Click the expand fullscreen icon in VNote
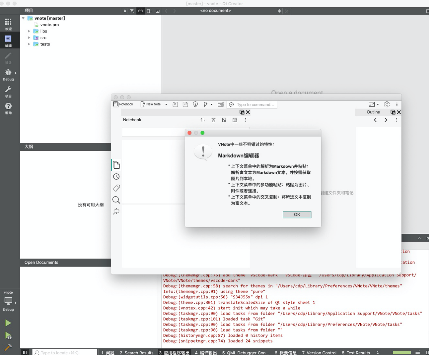Image resolution: width=429 pixels, height=355 pixels. [x=371, y=104]
